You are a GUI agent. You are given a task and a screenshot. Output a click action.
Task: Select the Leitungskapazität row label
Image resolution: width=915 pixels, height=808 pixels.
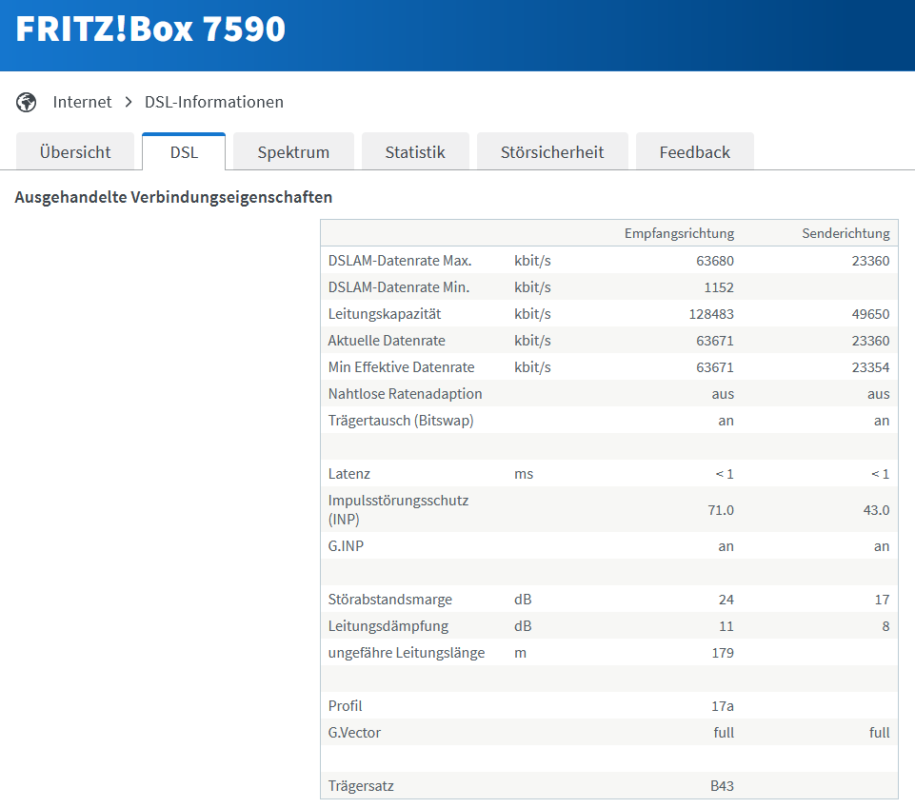[385, 314]
